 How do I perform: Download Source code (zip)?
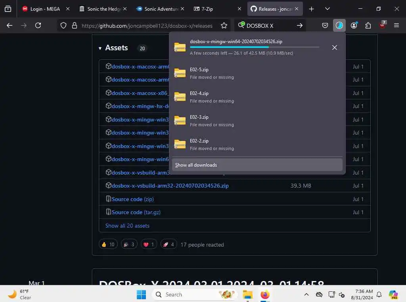[132, 199]
